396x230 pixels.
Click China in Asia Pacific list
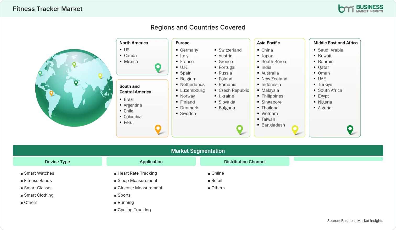pos(267,50)
